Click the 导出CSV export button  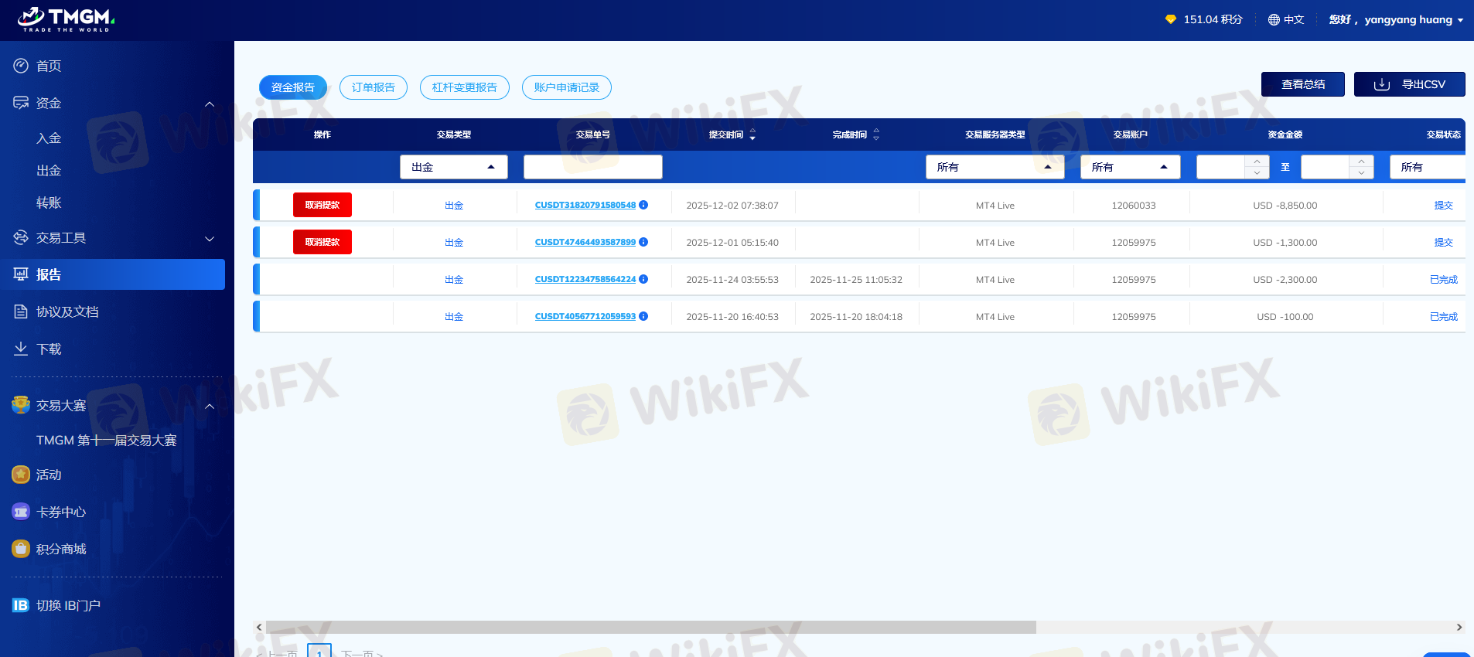[x=1410, y=84]
